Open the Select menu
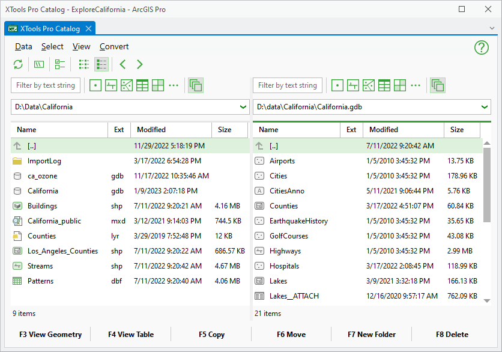 click(x=52, y=47)
